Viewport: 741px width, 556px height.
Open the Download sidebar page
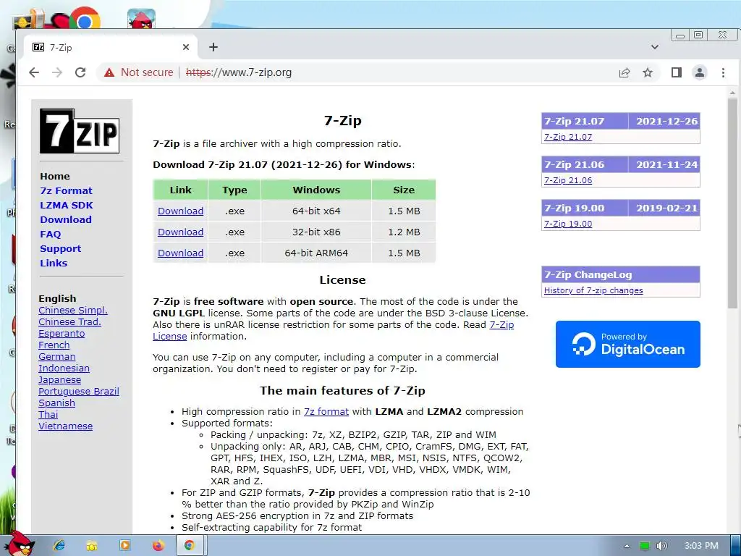tap(66, 220)
